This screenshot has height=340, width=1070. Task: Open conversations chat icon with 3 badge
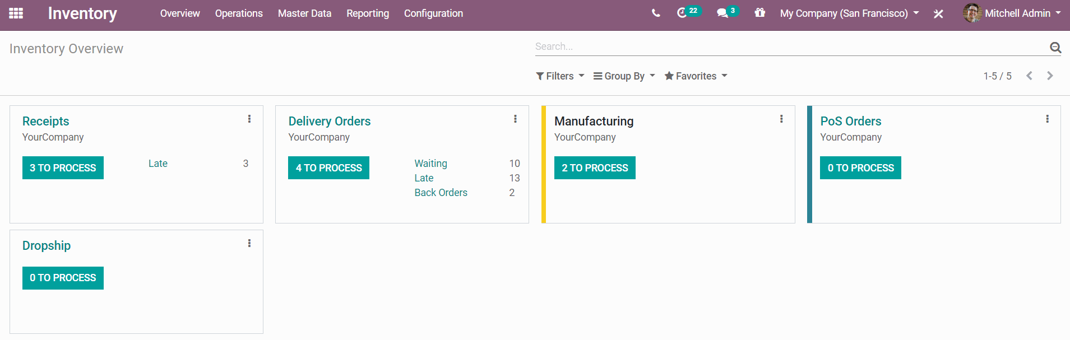[x=722, y=13]
